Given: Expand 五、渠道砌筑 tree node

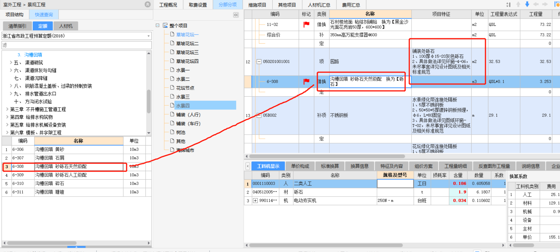Looking at the screenshot, I should [x=11, y=63].
